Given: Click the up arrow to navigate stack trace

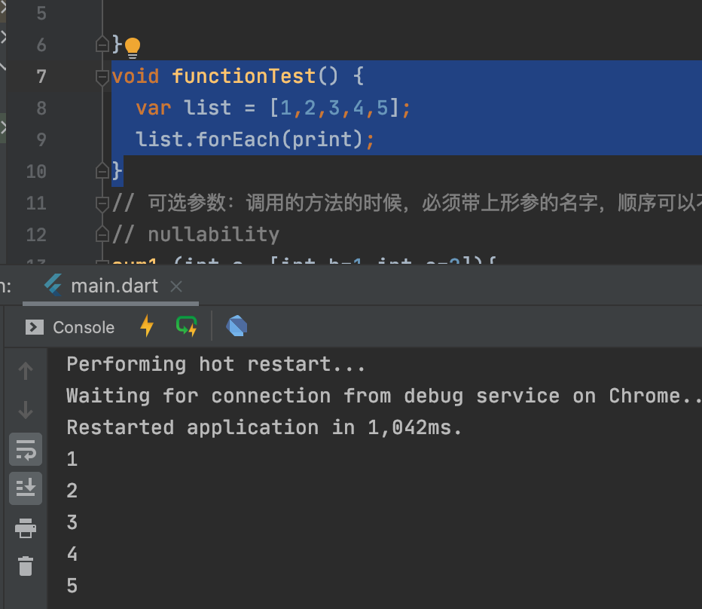Looking at the screenshot, I should [25, 370].
